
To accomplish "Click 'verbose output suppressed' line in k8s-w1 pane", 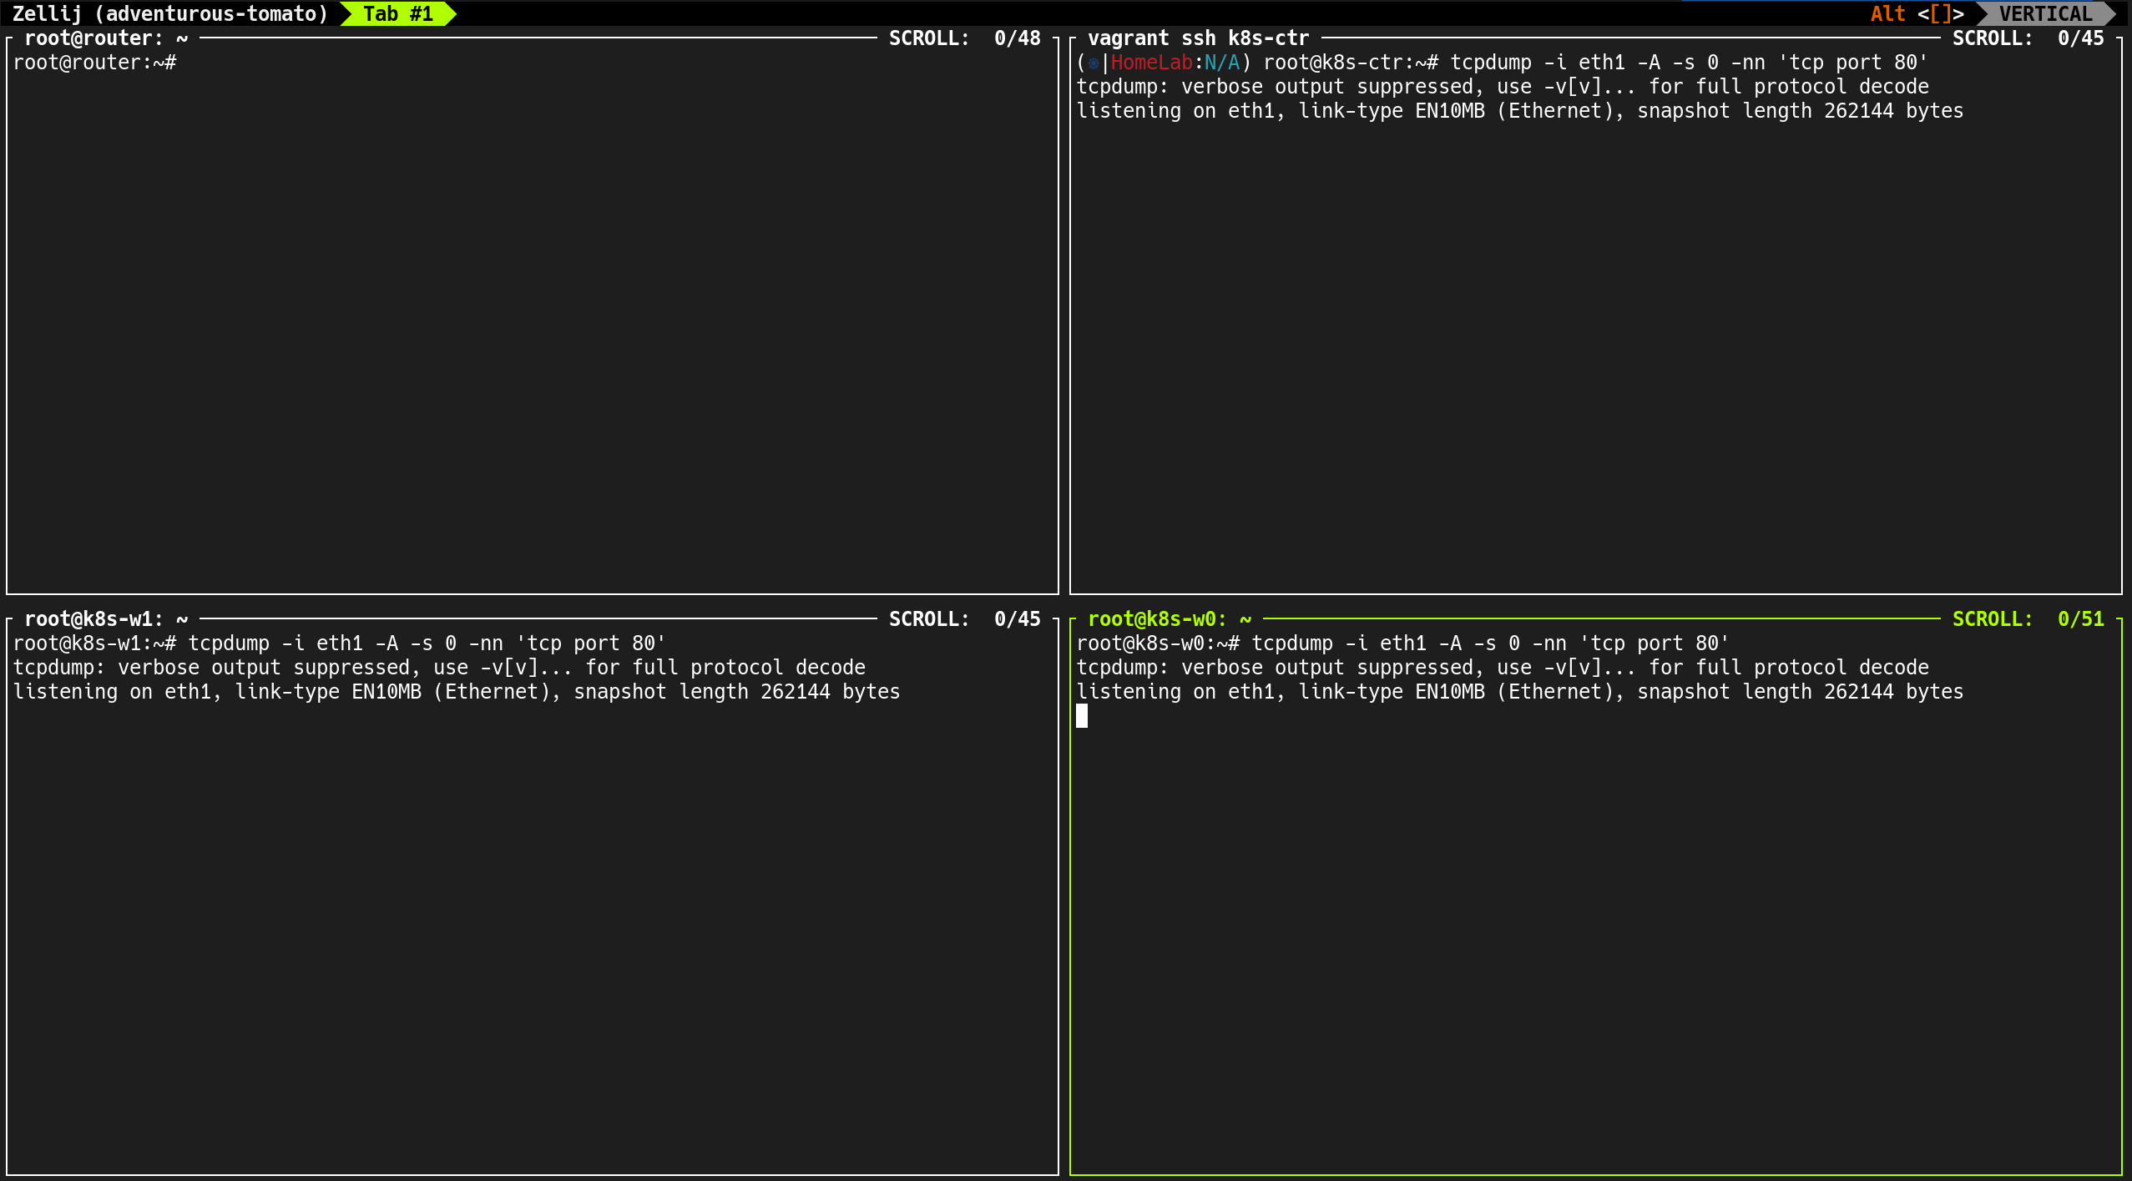I will (439, 668).
